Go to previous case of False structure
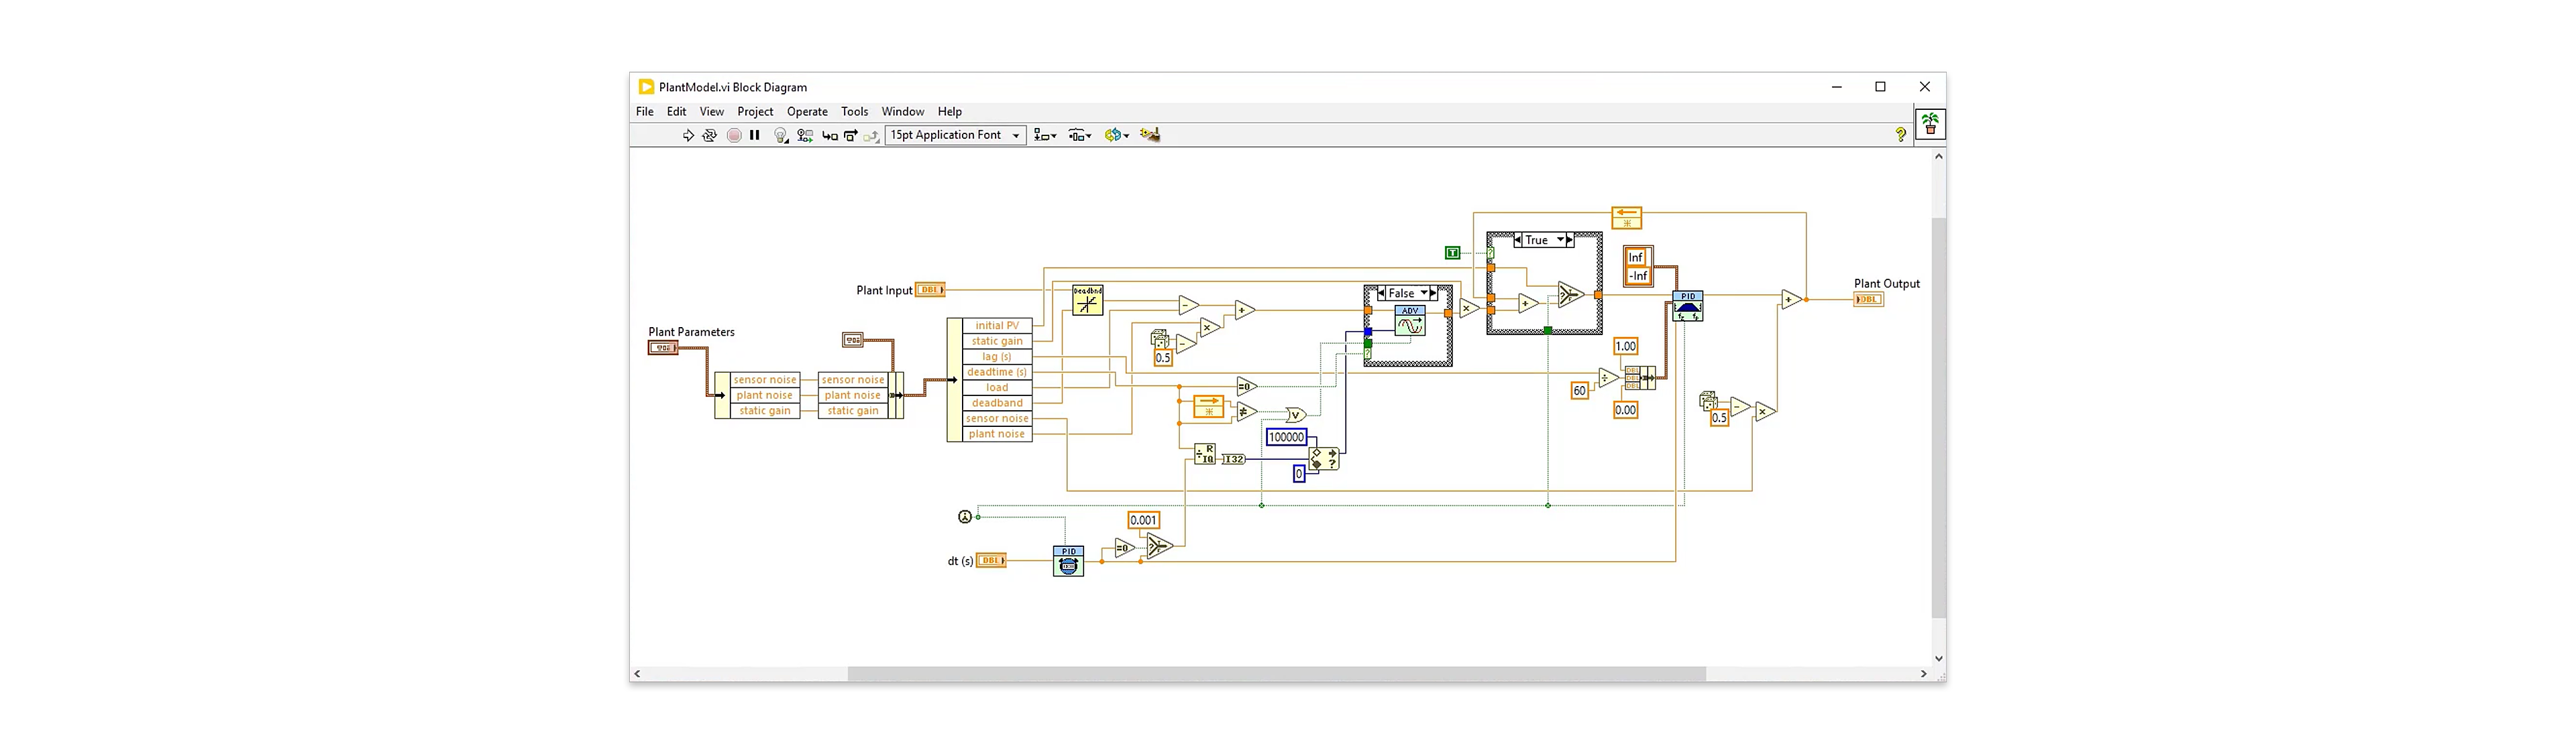Screen dimensions: 2576x754 [1382, 294]
